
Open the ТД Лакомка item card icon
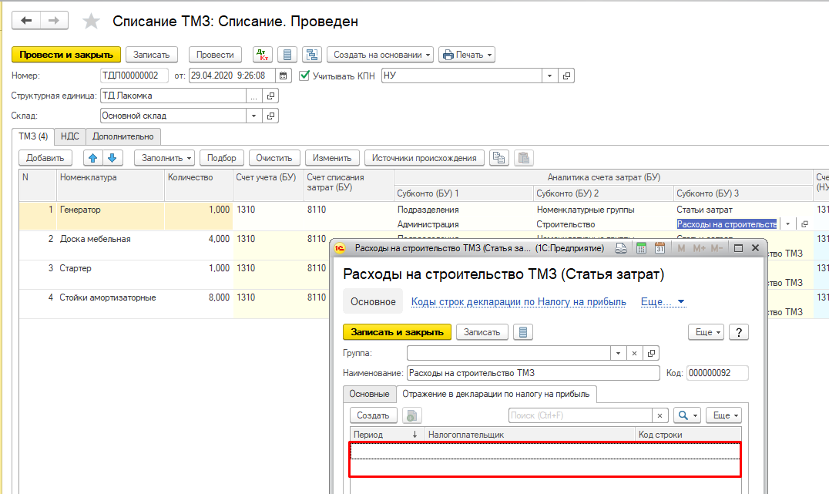[x=270, y=96]
